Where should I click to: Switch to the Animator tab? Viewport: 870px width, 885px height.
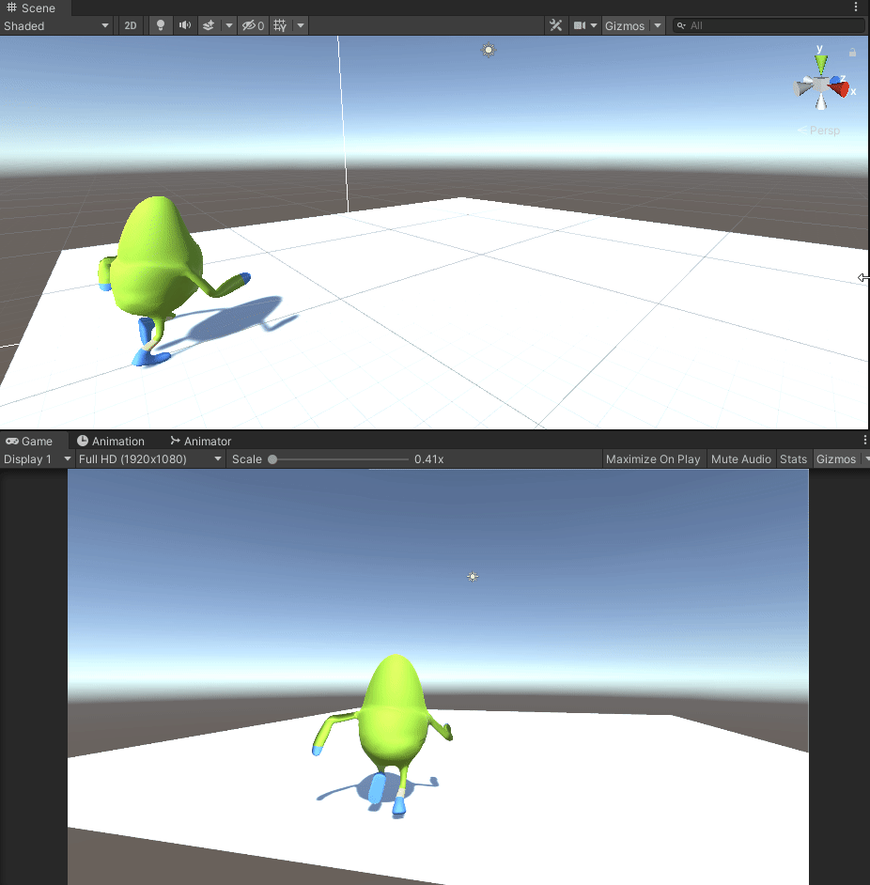click(201, 442)
